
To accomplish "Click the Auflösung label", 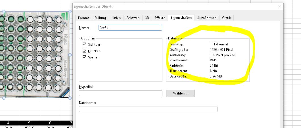I will coord(177,55).
